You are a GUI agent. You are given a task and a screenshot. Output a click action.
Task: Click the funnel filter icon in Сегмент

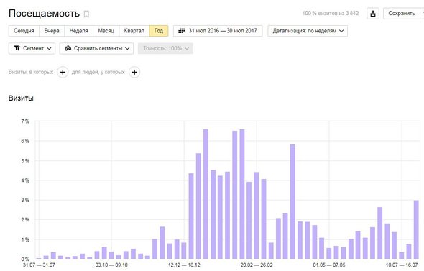click(17, 48)
